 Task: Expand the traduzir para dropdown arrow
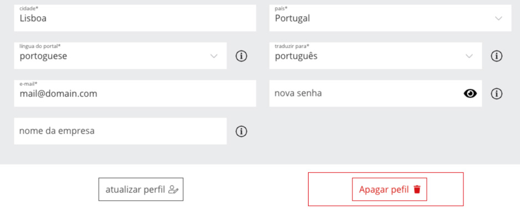point(469,56)
